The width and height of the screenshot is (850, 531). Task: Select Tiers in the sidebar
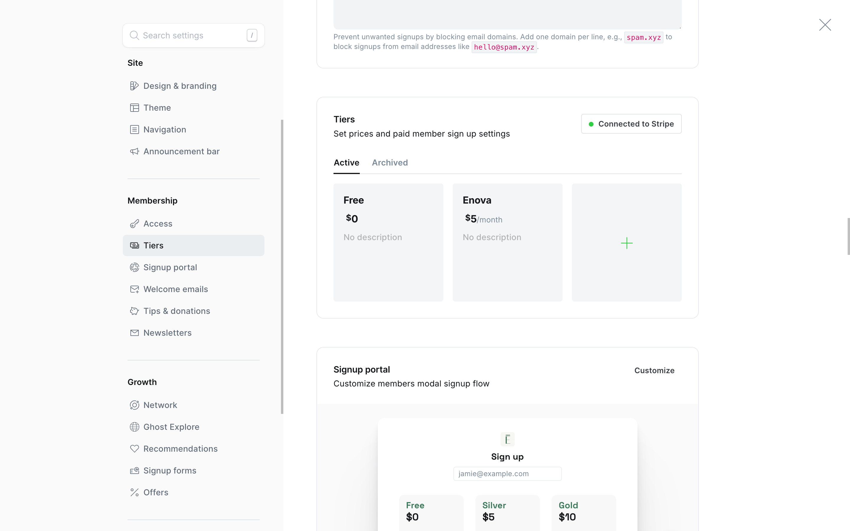[194, 245]
